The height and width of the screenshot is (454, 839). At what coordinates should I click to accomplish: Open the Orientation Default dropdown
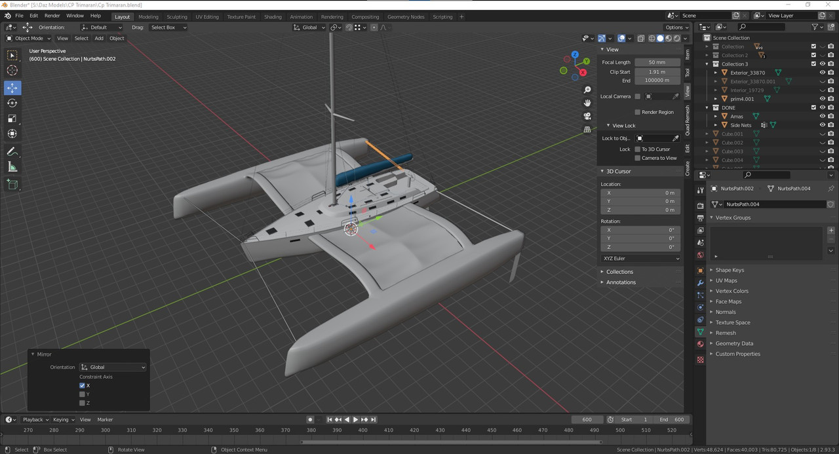coord(102,28)
